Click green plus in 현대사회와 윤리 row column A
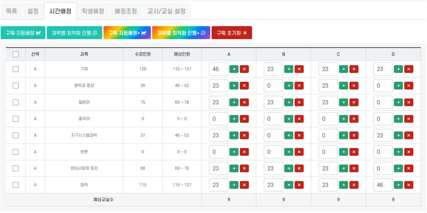This screenshot has height=213, width=427. (234, 168)
